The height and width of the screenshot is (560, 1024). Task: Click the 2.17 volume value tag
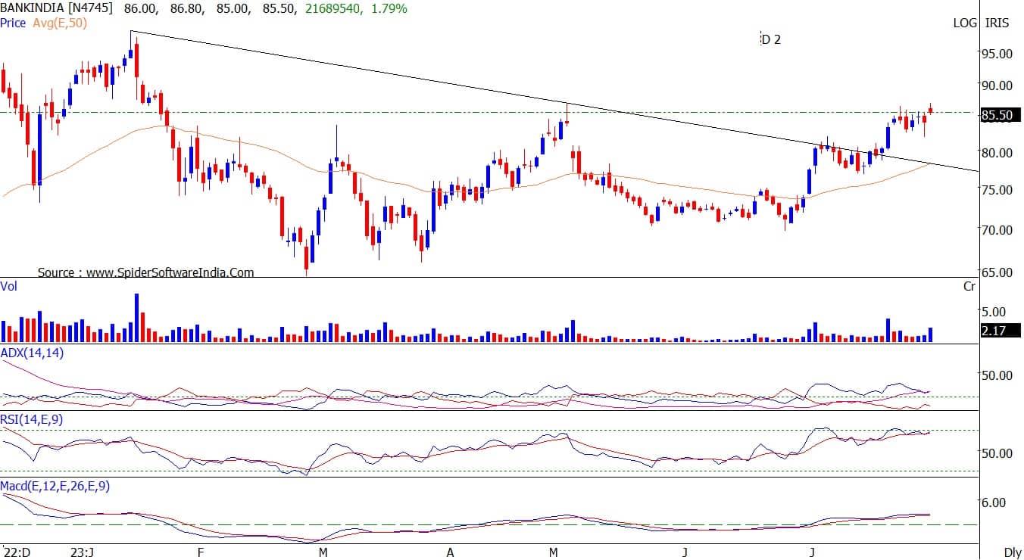pos(994,331)
